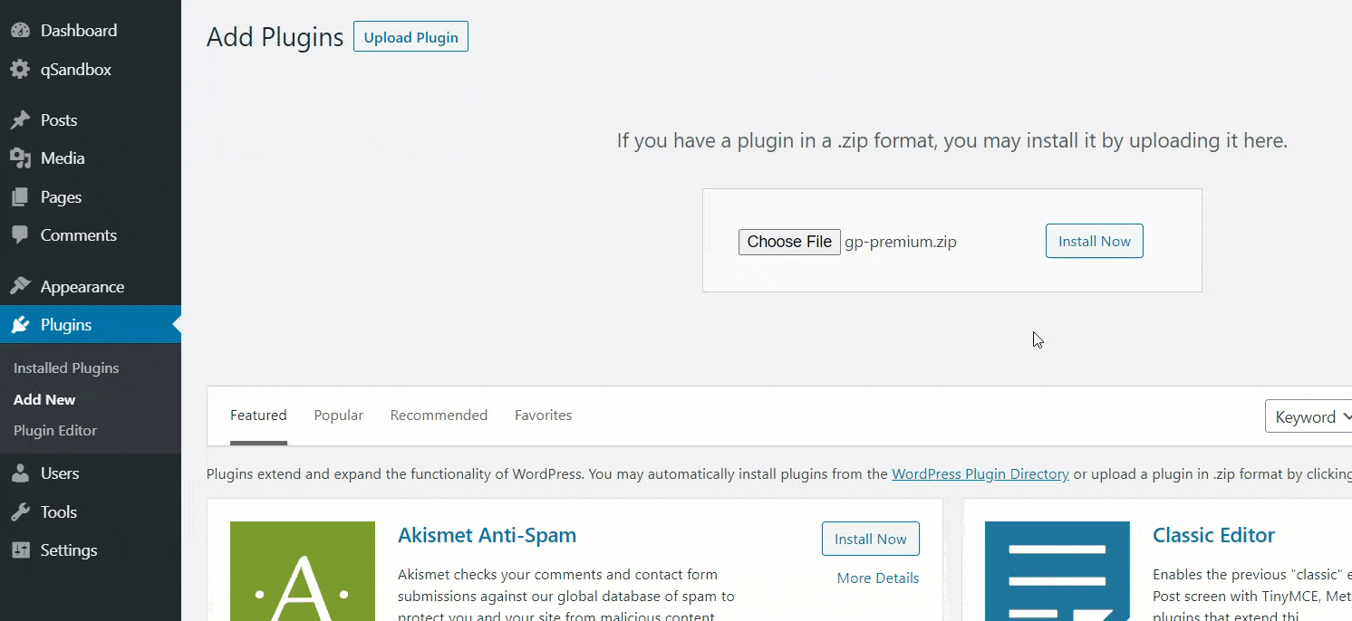Viewport: 1352px width, 621px height.
Task: Open Plugin Editor submenu item
Action: coord(55,431)
